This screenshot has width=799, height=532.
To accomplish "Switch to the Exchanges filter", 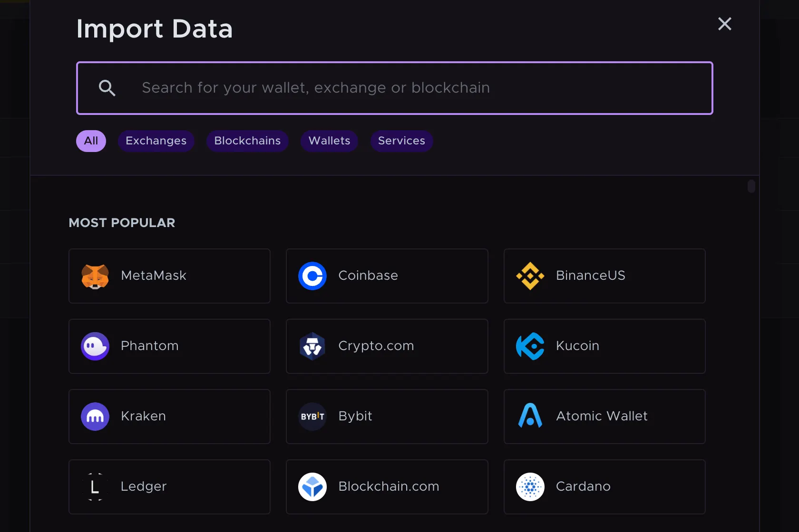I will 156,141.
